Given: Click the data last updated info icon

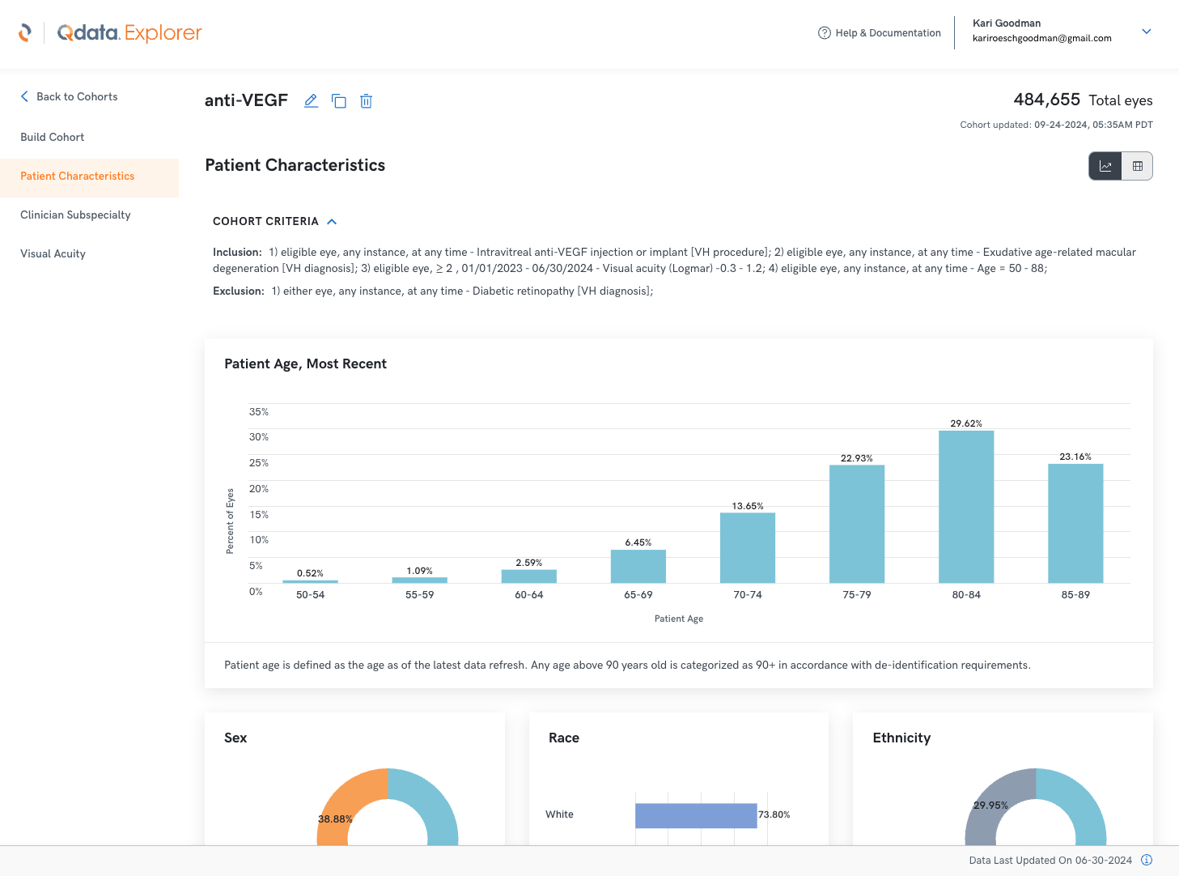Looking at the screenshot, I should [1147, 860].
